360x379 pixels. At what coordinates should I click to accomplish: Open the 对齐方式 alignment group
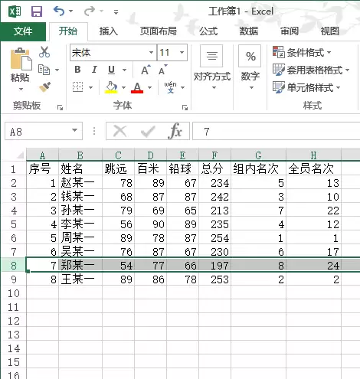pos(212,67)
